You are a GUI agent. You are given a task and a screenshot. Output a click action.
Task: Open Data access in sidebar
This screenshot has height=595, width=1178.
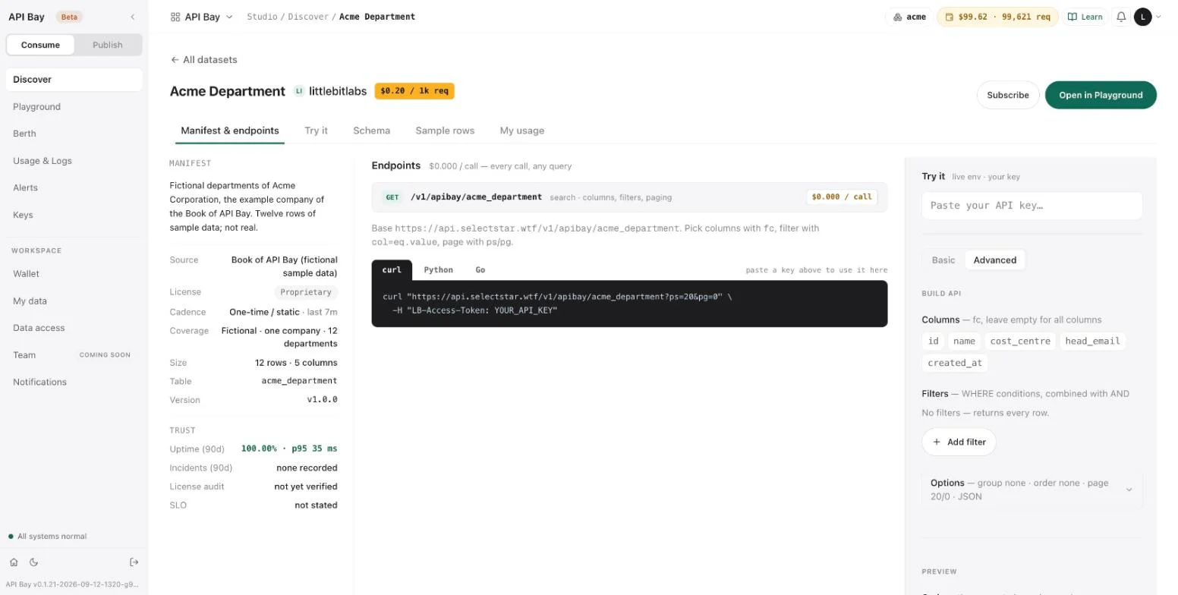[x=74, y=328]
